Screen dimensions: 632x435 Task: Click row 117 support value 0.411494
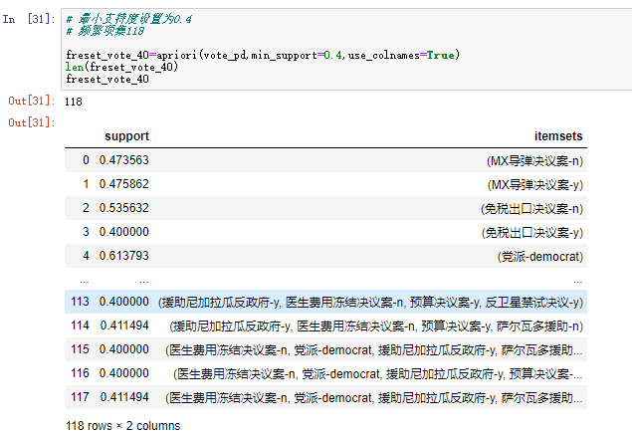point(124,397)
